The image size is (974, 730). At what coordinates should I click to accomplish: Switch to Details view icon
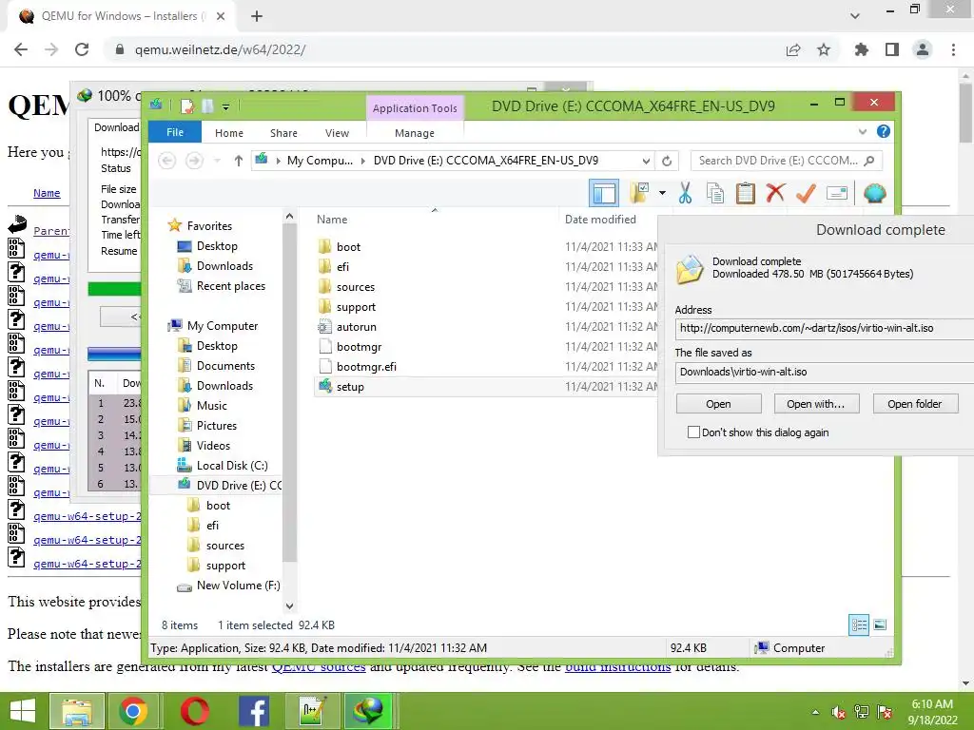click(x=859, y=624)
